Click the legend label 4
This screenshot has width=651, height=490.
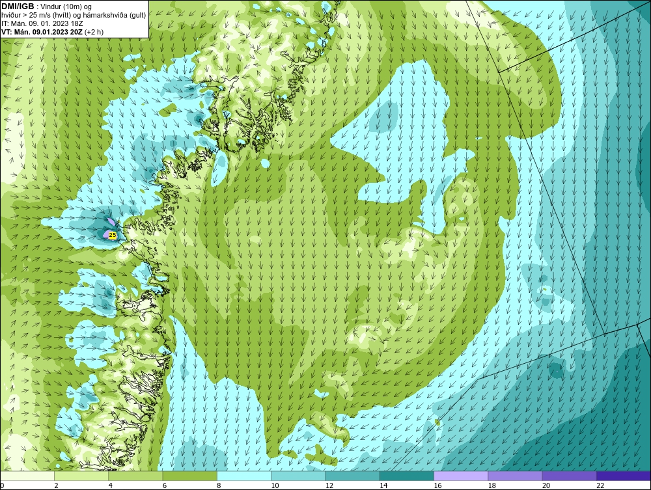point(111,485)
